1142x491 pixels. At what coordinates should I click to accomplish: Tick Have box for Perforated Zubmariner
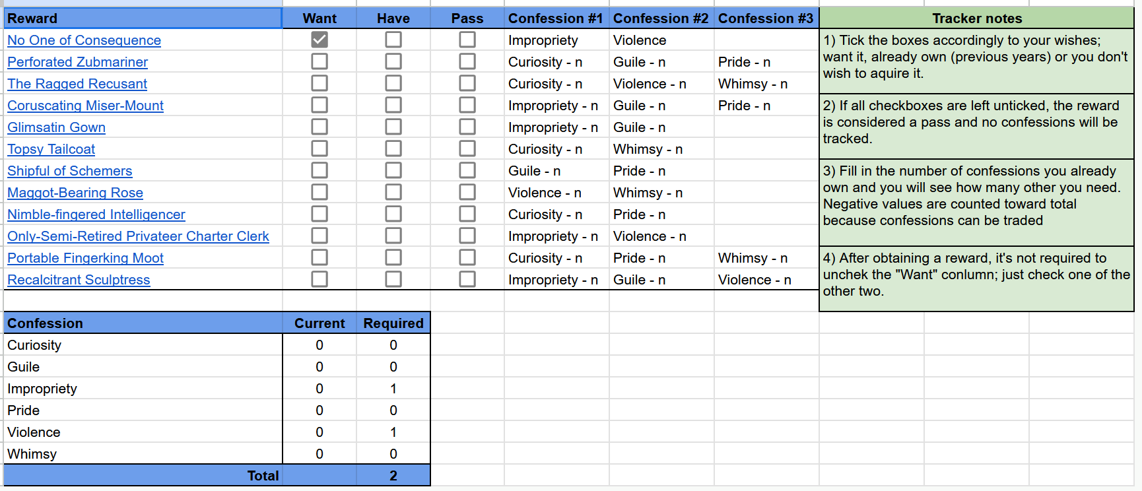[393, 61]
